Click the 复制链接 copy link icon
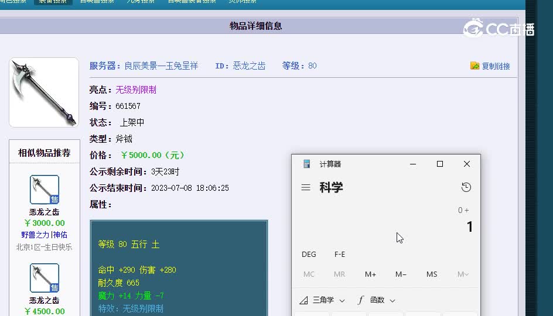 tap(475, 66)
